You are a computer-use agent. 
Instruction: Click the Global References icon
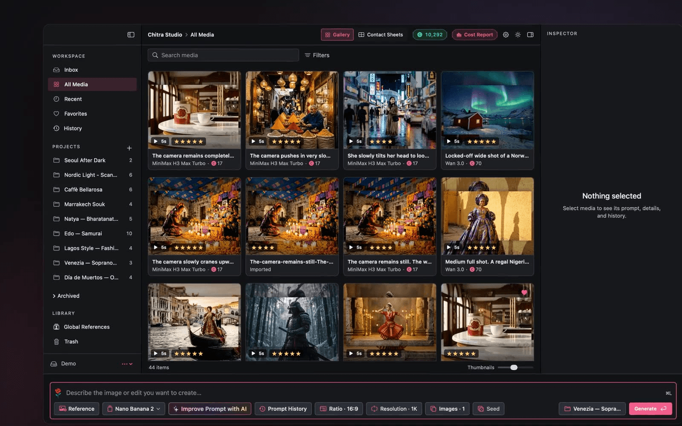click(x=56, y=327)
